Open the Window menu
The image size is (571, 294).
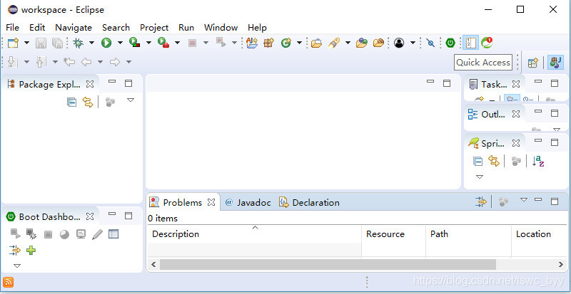(221, 28)
